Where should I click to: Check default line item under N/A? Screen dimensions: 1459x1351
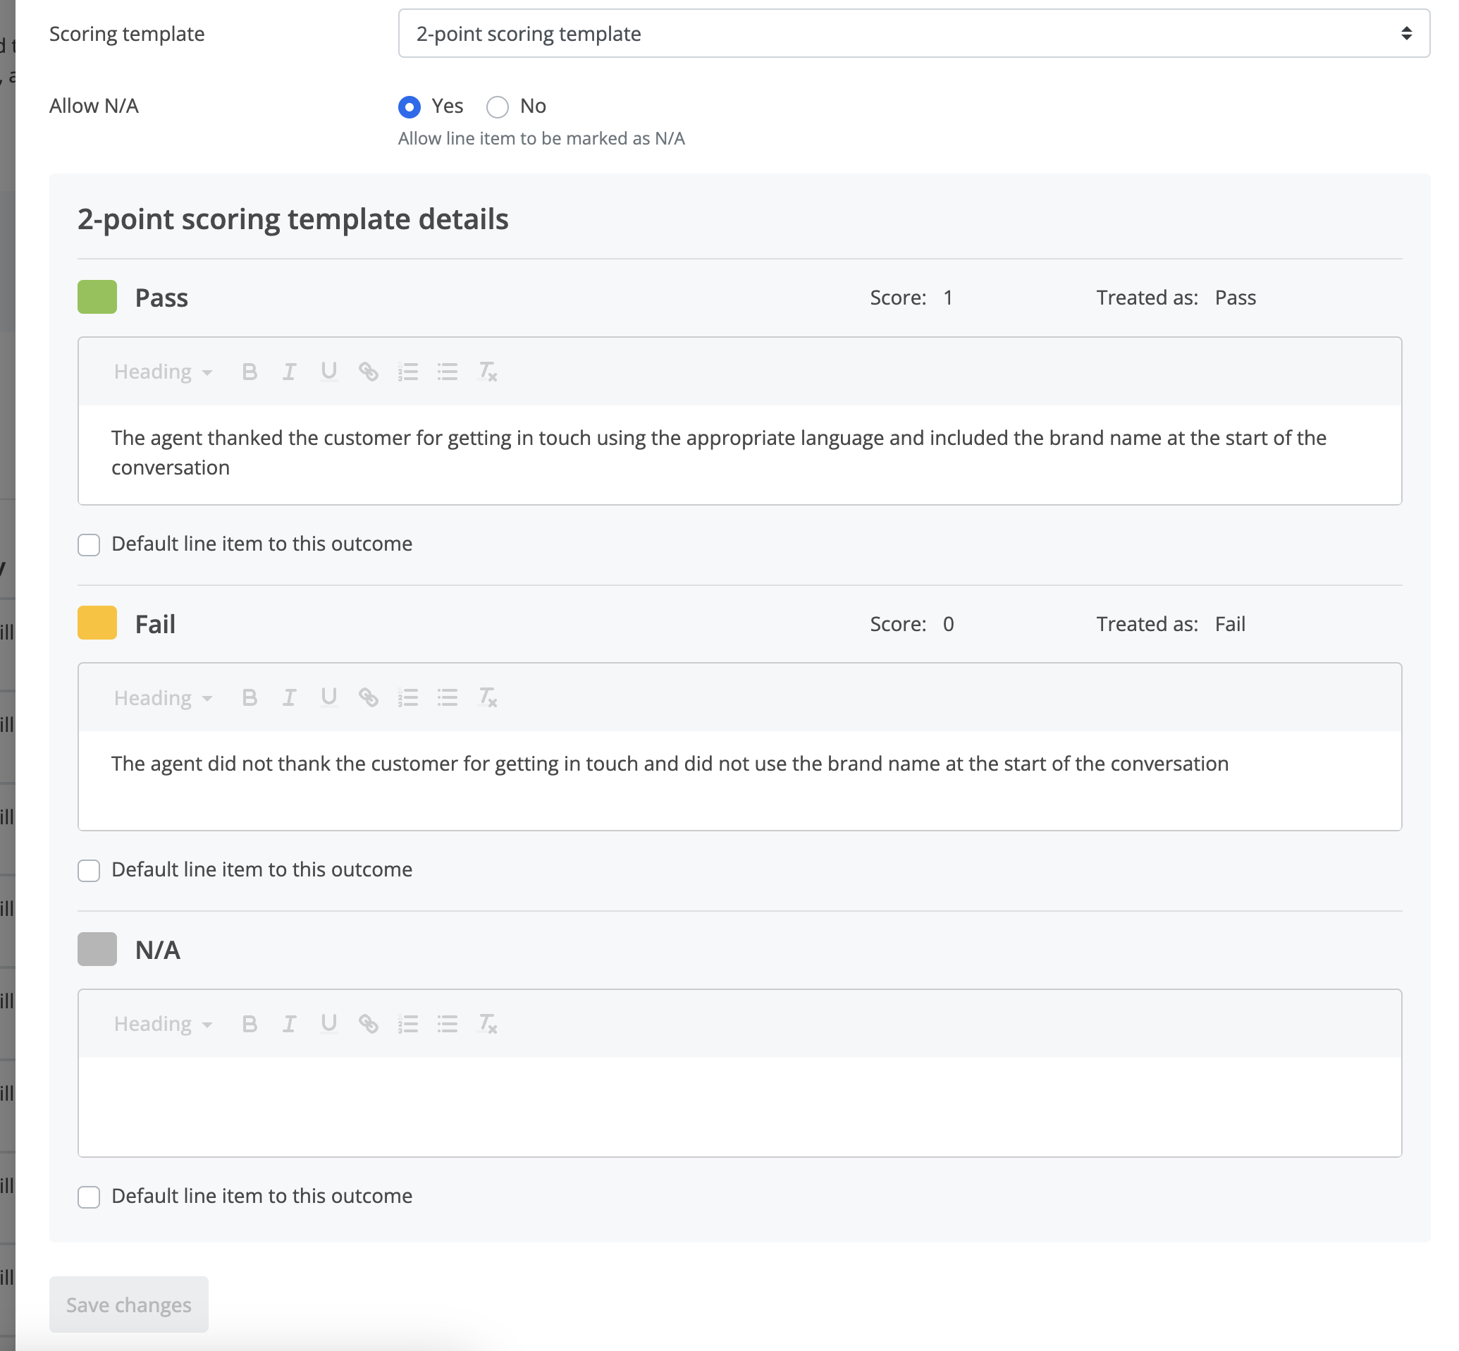[89, 1197]
